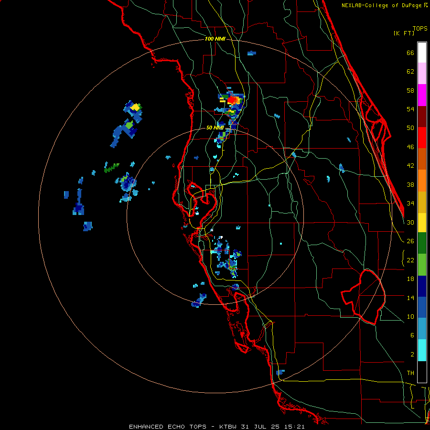The image size is (430, 430).
Task: Click the TH legend label
Action: (410, 373)
